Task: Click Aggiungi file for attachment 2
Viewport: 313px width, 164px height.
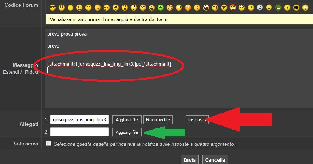Action: (x=127, y=132)
